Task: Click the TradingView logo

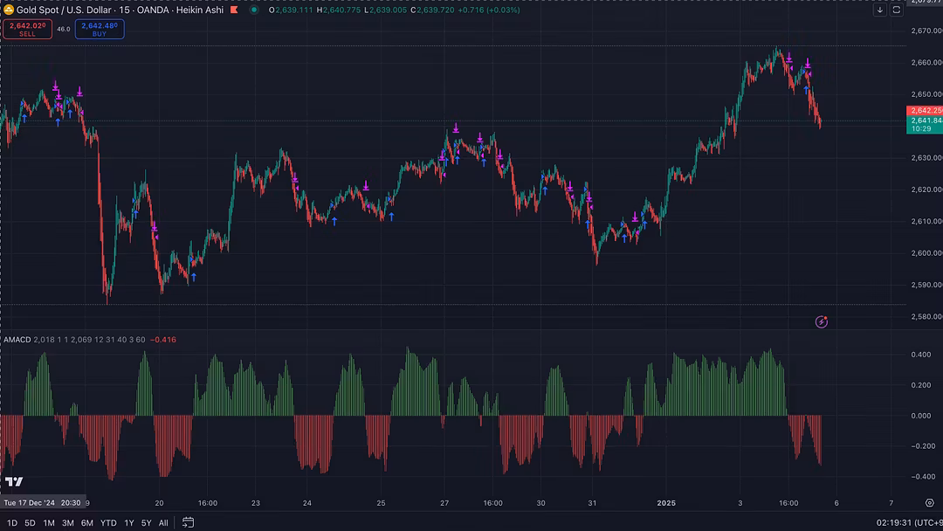Action: [x=14, y=482]
